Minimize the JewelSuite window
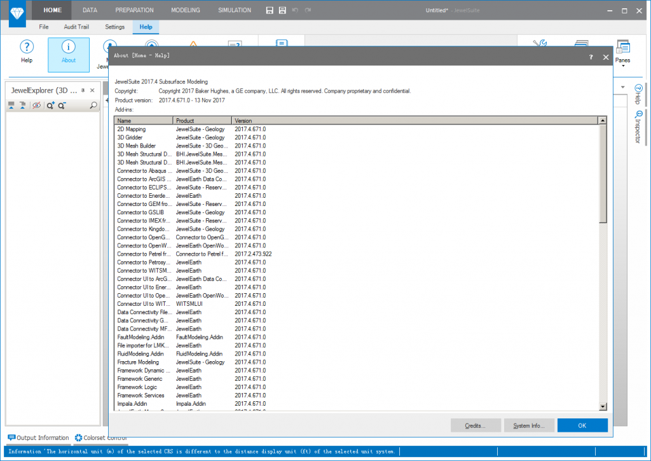The width and height of the screenshot is (651, 461). tap(610, 11)
